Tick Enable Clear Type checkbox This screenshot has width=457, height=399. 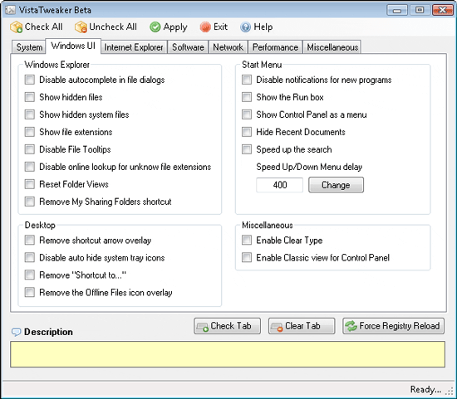[247, 241]
